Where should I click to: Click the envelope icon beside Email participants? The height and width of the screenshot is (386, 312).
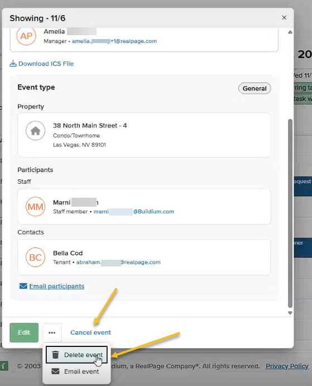click(x=23, y=286)
